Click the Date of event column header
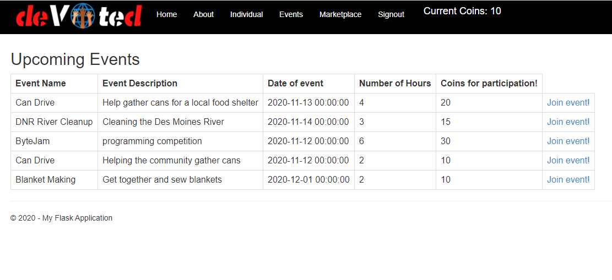Image resolution: width=612 pixels, height=280 pixels. click(295, 83)
